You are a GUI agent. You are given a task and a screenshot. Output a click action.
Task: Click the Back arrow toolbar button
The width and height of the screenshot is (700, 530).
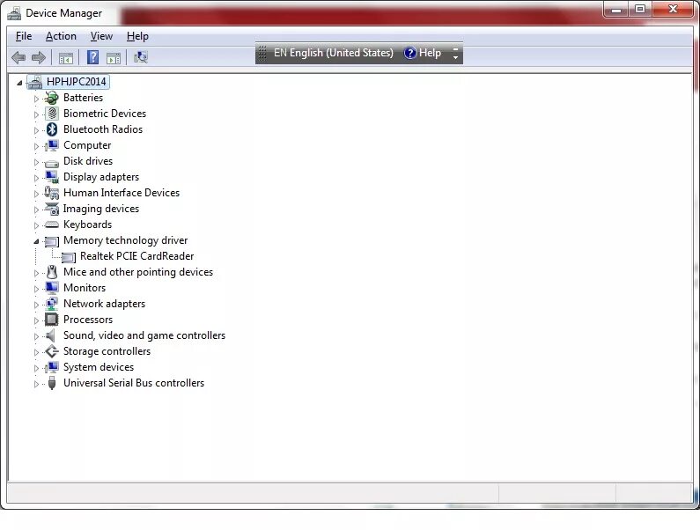18,57
